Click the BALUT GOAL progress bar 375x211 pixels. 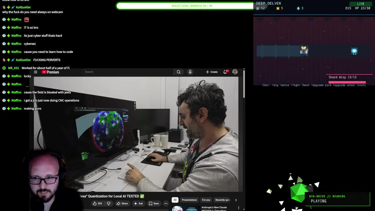coord(185,6)
